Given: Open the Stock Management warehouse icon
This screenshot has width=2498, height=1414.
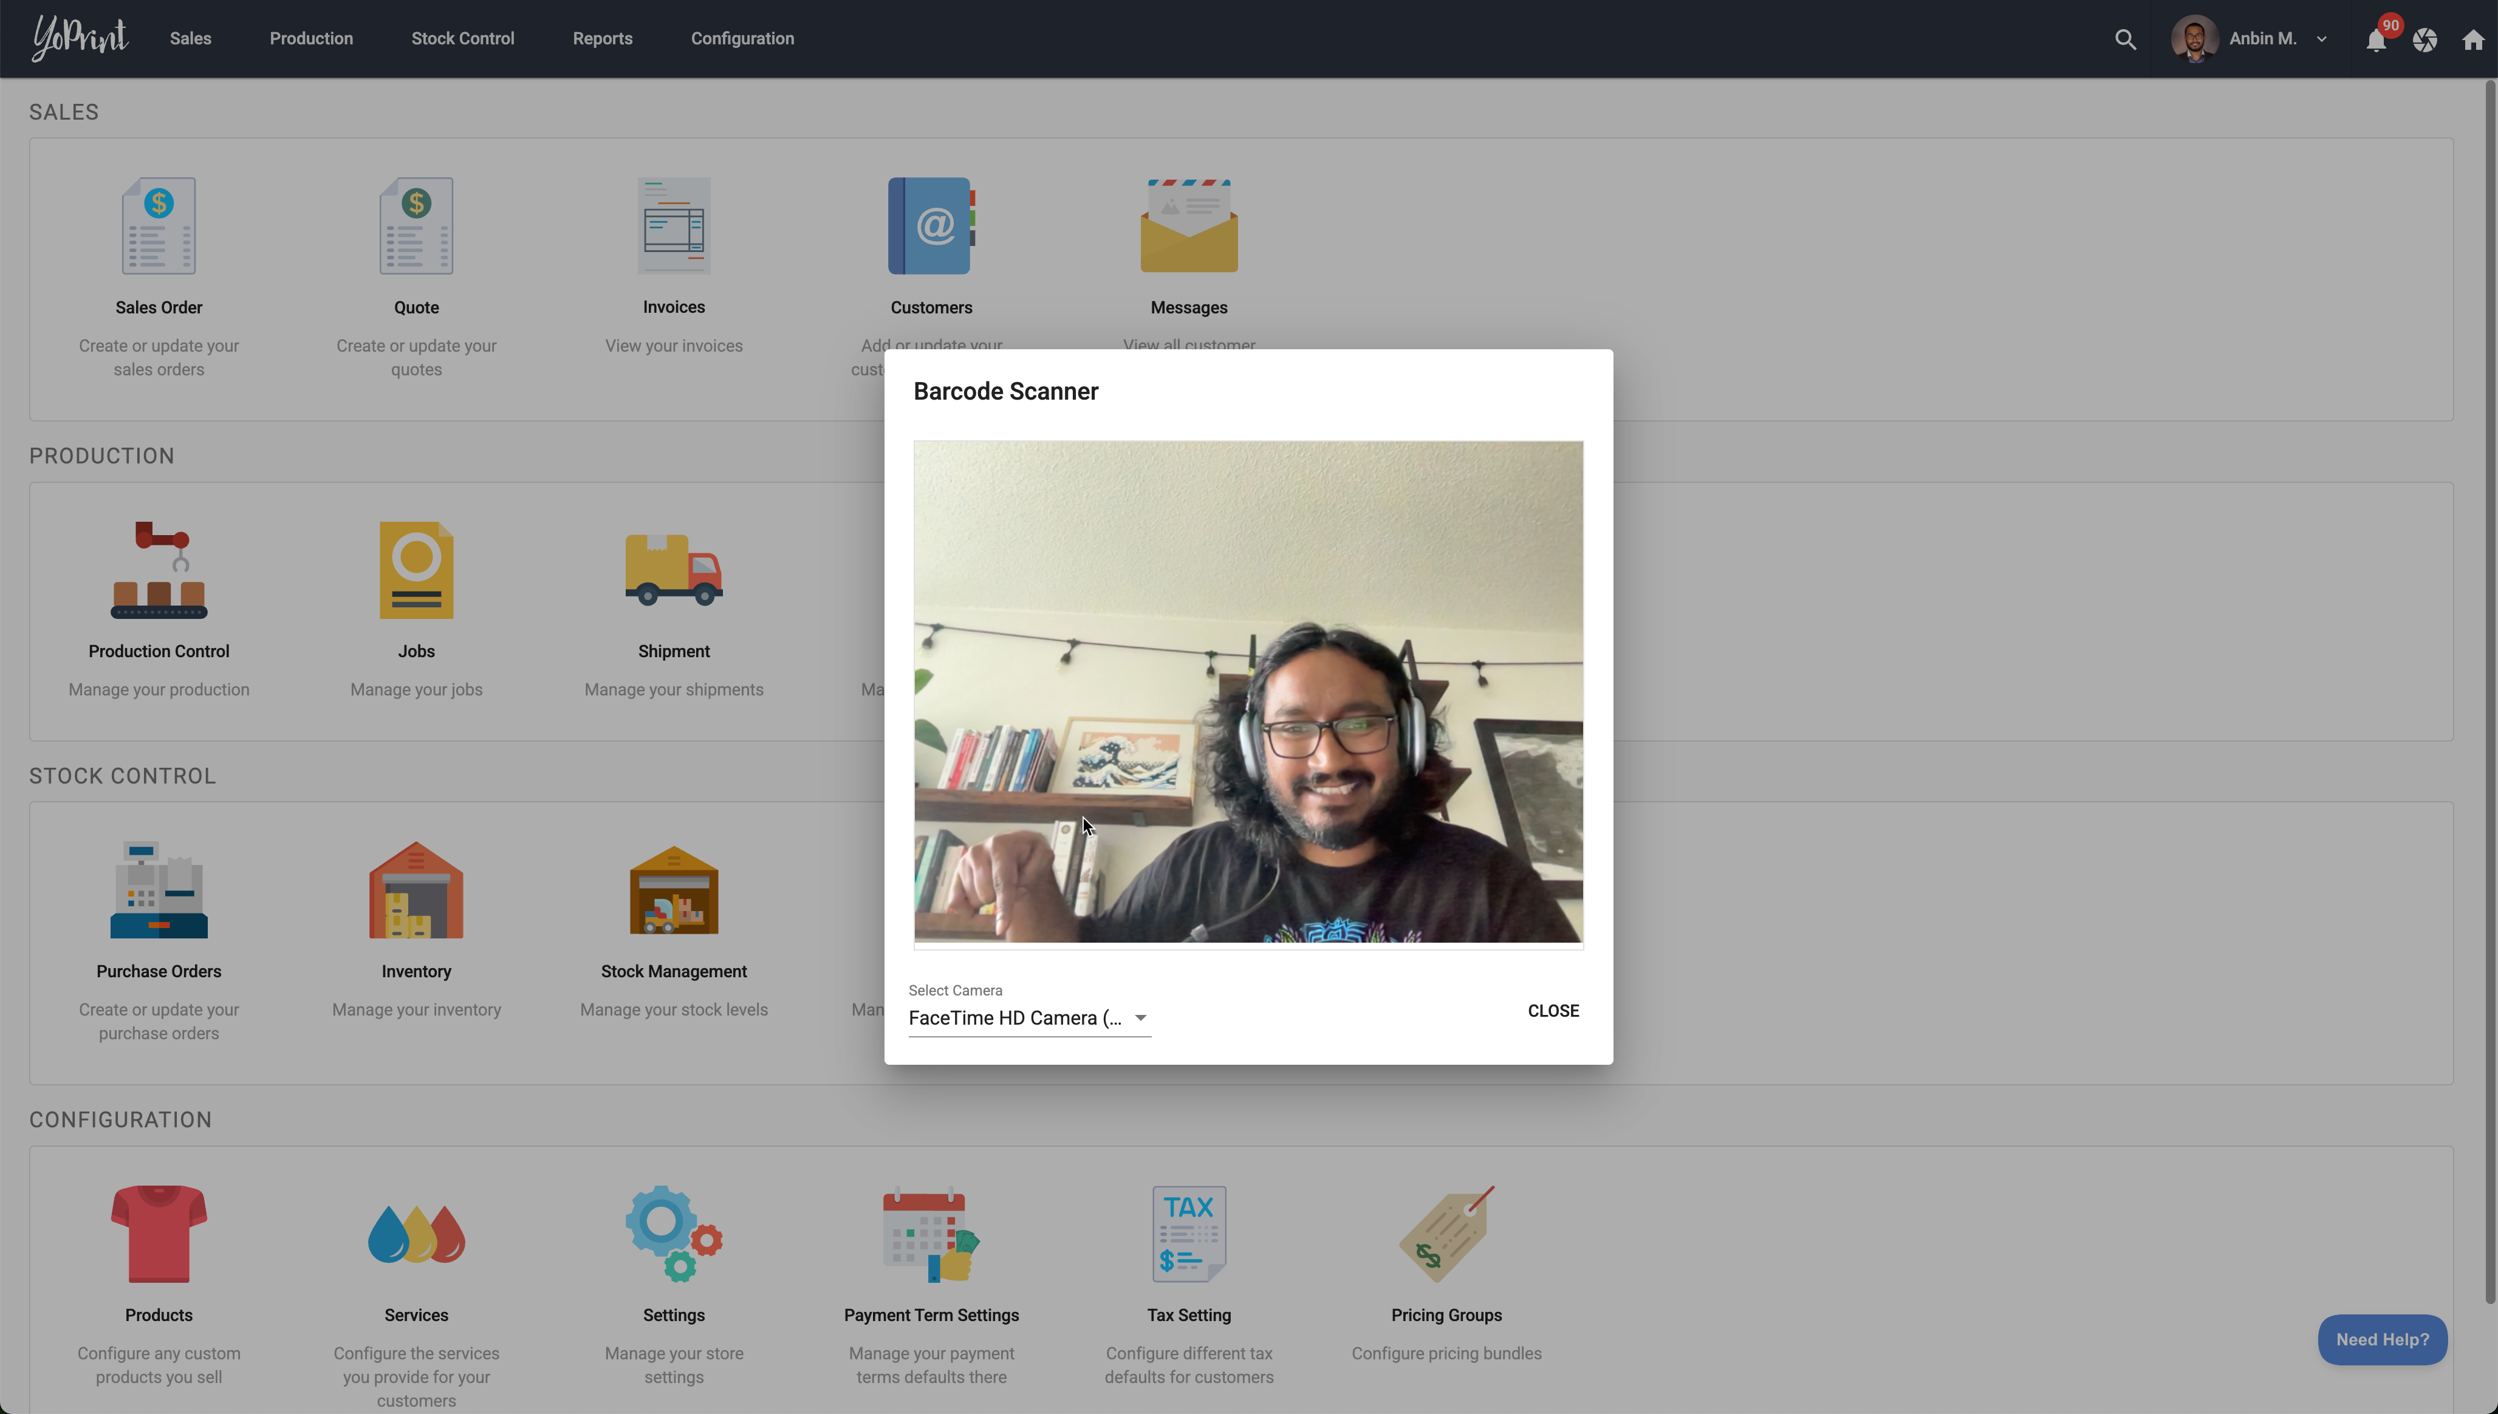Looking at the screenshot, I should pos(673,890).
